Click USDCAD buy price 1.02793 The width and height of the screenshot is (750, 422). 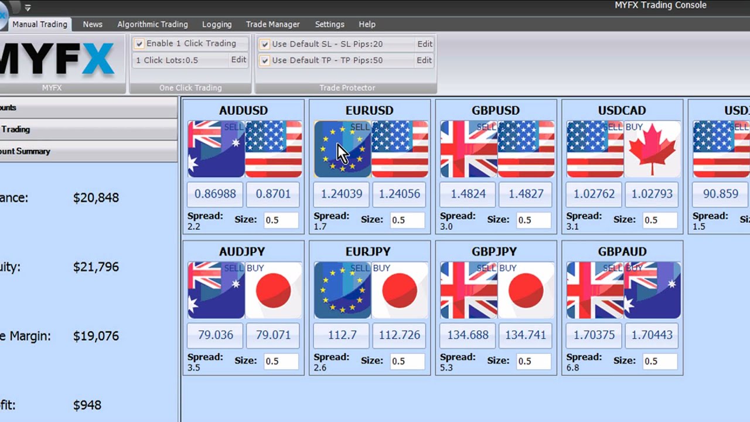pos(653,194)
